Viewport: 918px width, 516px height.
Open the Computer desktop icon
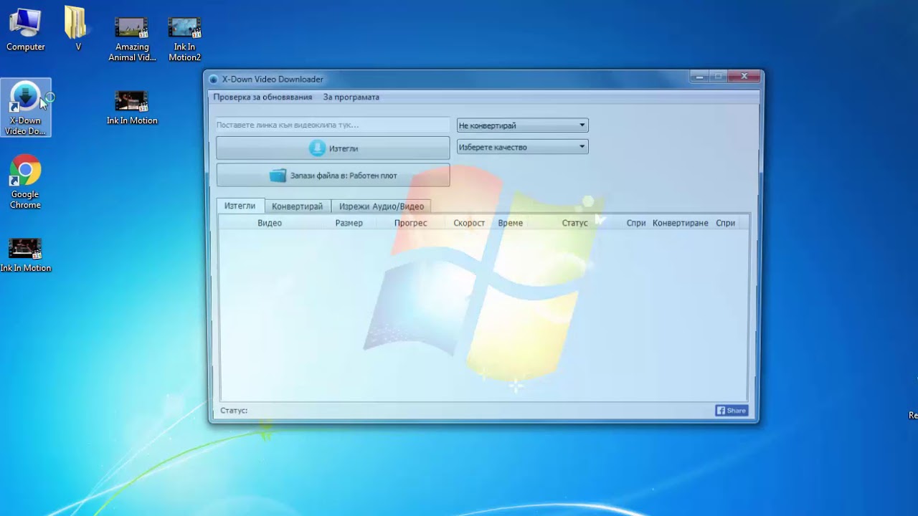pyautogui.click(x=26, y=29)
